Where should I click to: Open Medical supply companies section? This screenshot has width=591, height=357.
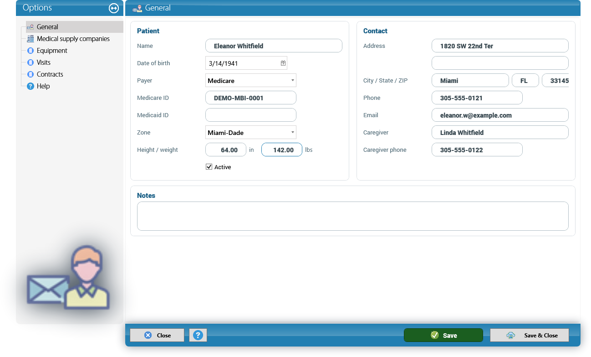click(x=73, y=39)
